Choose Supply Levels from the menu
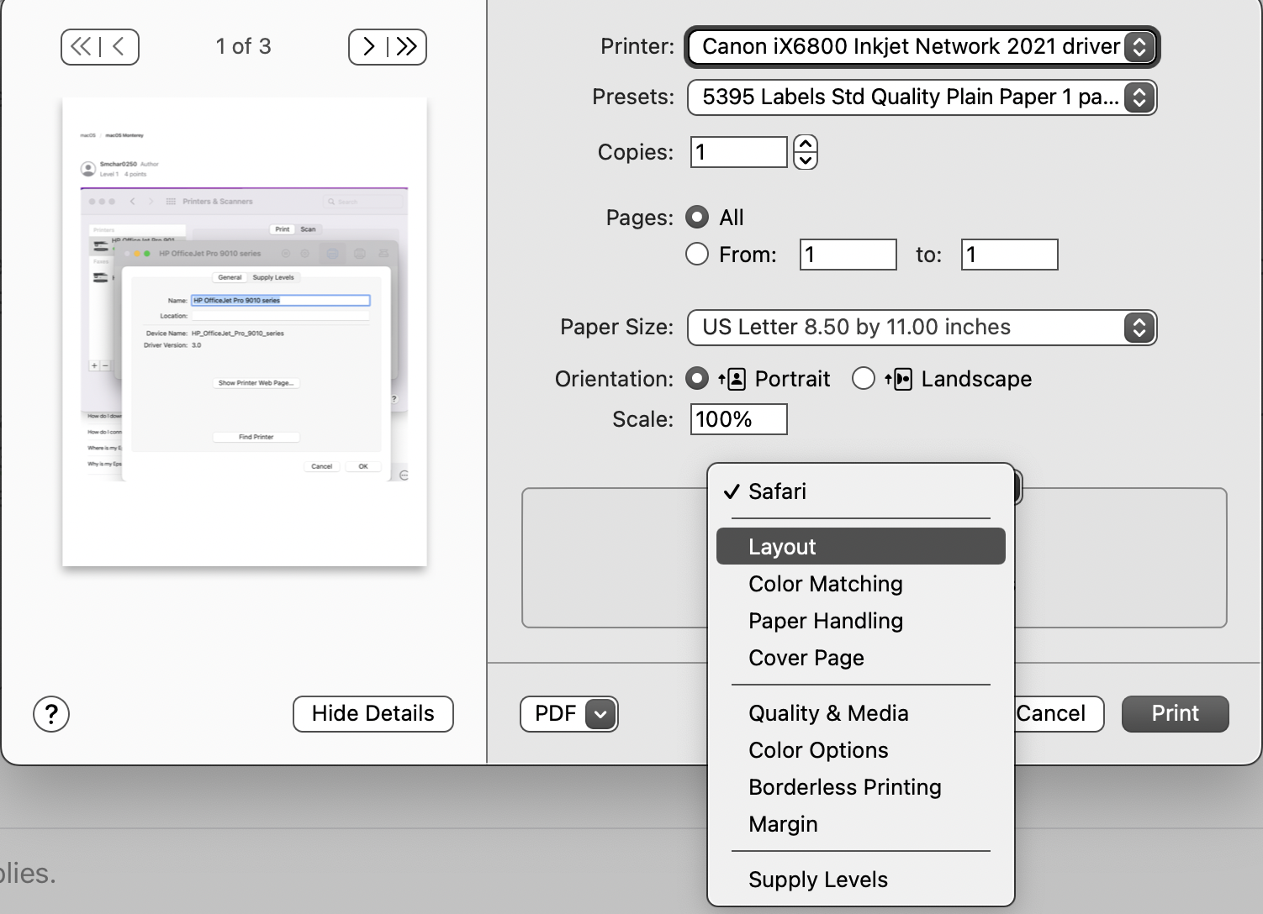Image resolution: width=1263 pixels, height=914 pixels. pos(861,880)
